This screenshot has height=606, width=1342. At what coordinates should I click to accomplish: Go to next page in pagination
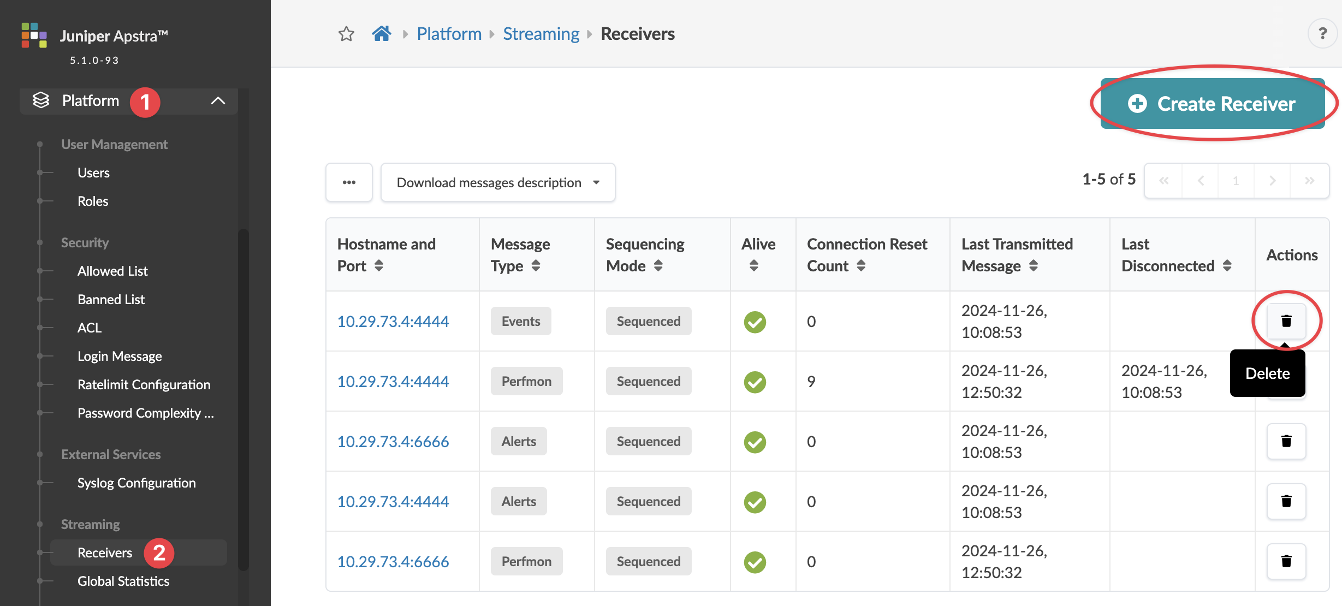[x=1272, y=181]
